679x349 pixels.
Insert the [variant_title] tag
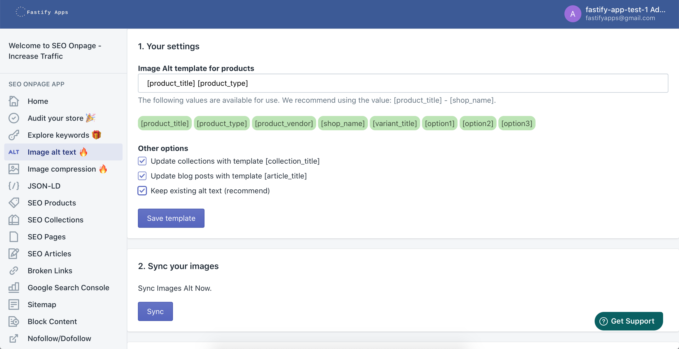click(x=395, y=123)
